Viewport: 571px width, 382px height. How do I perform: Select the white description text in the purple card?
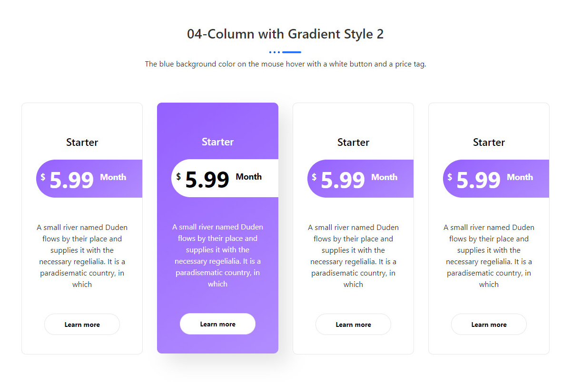click(x=217, y=255)
